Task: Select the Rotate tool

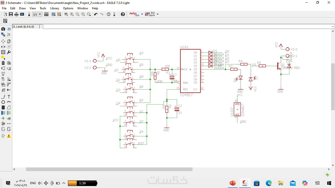Action: tap(9, 47)
